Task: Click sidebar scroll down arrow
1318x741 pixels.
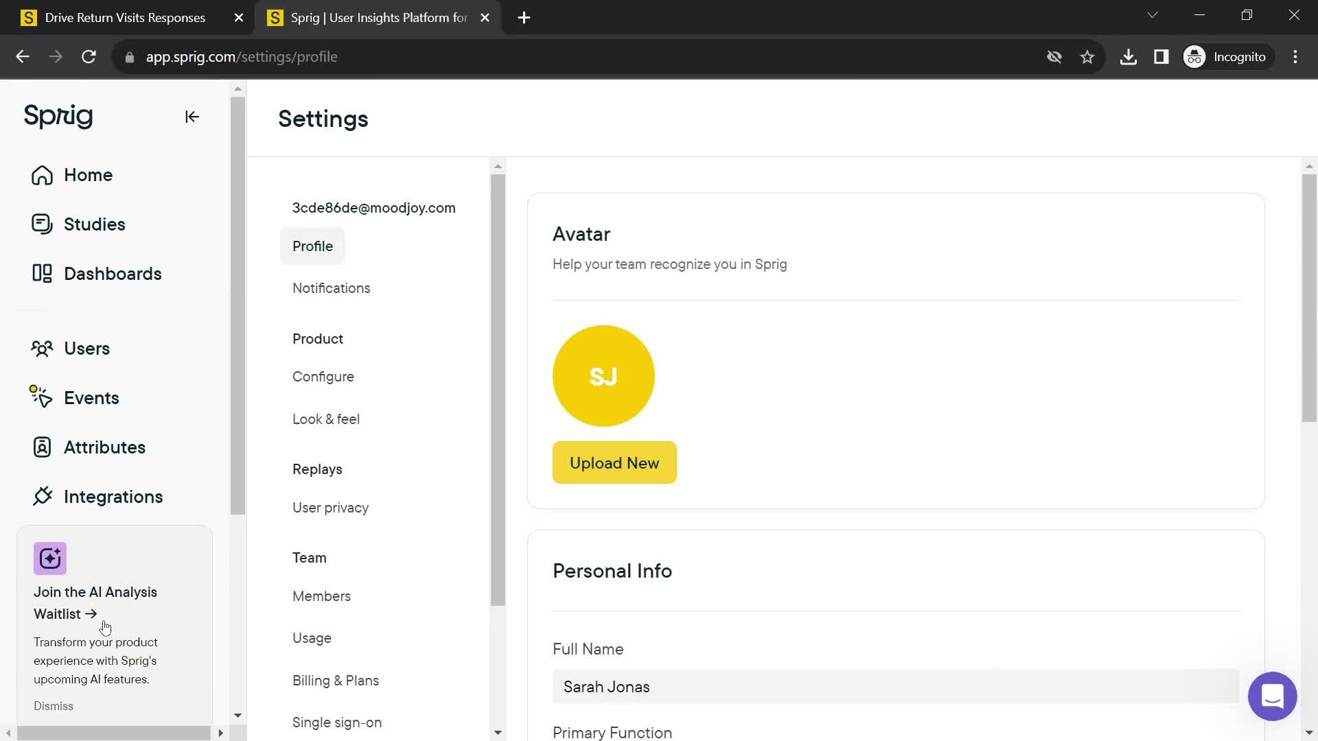Action: click(x=238, y=716)
